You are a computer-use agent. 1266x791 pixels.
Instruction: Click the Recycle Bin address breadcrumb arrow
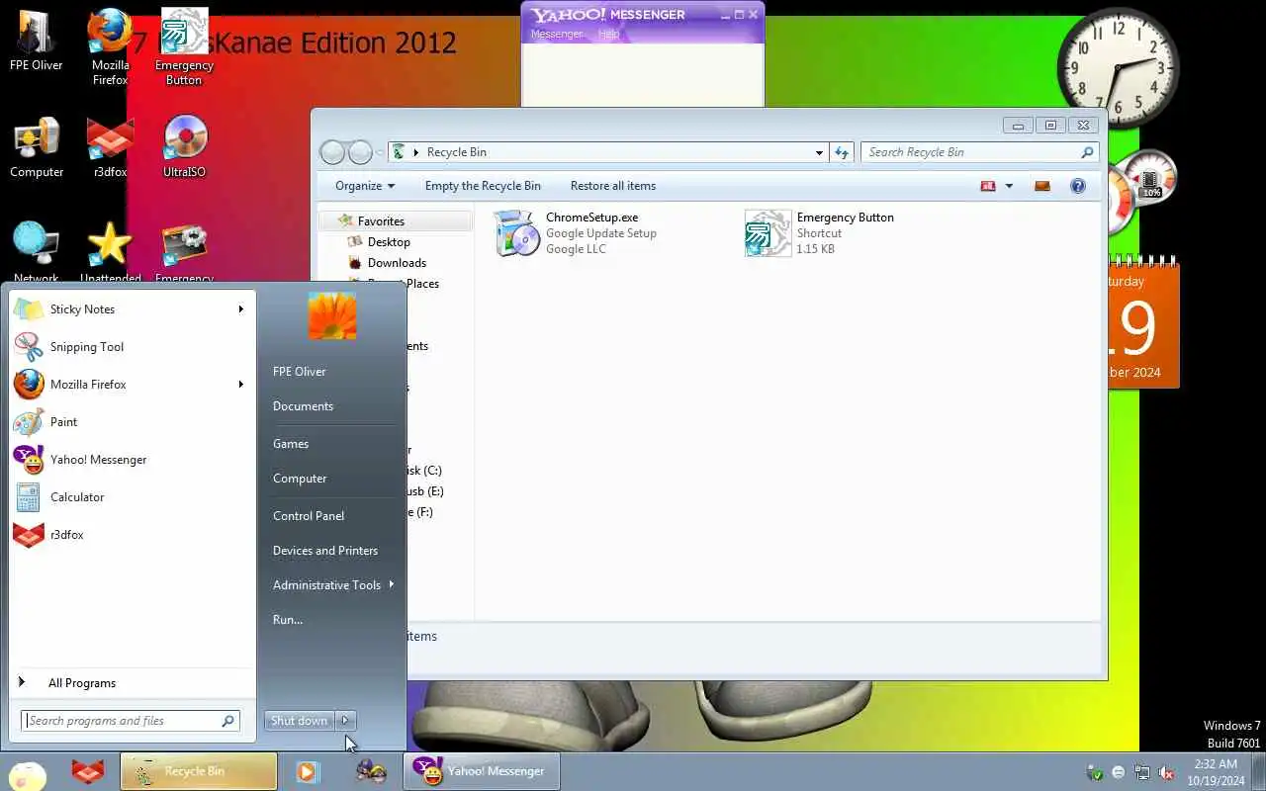(x=416, y=152)
